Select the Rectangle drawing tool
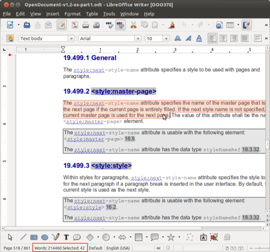 click(x=34, y=237)
